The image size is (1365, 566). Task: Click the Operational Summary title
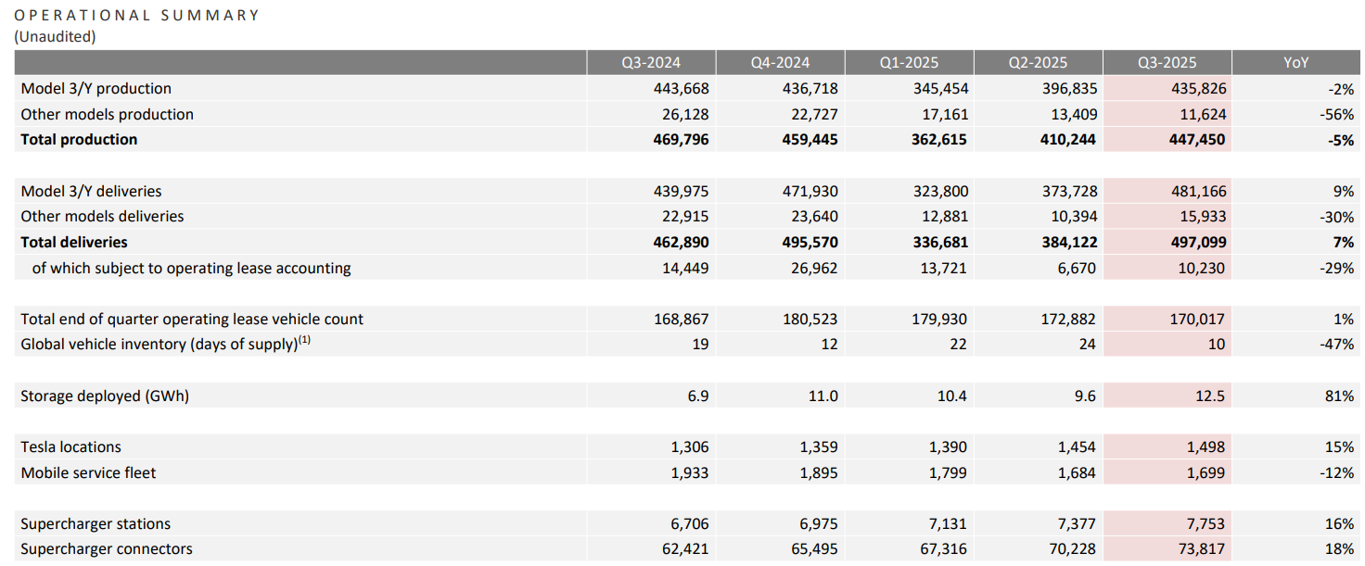(x=137, y=16)
